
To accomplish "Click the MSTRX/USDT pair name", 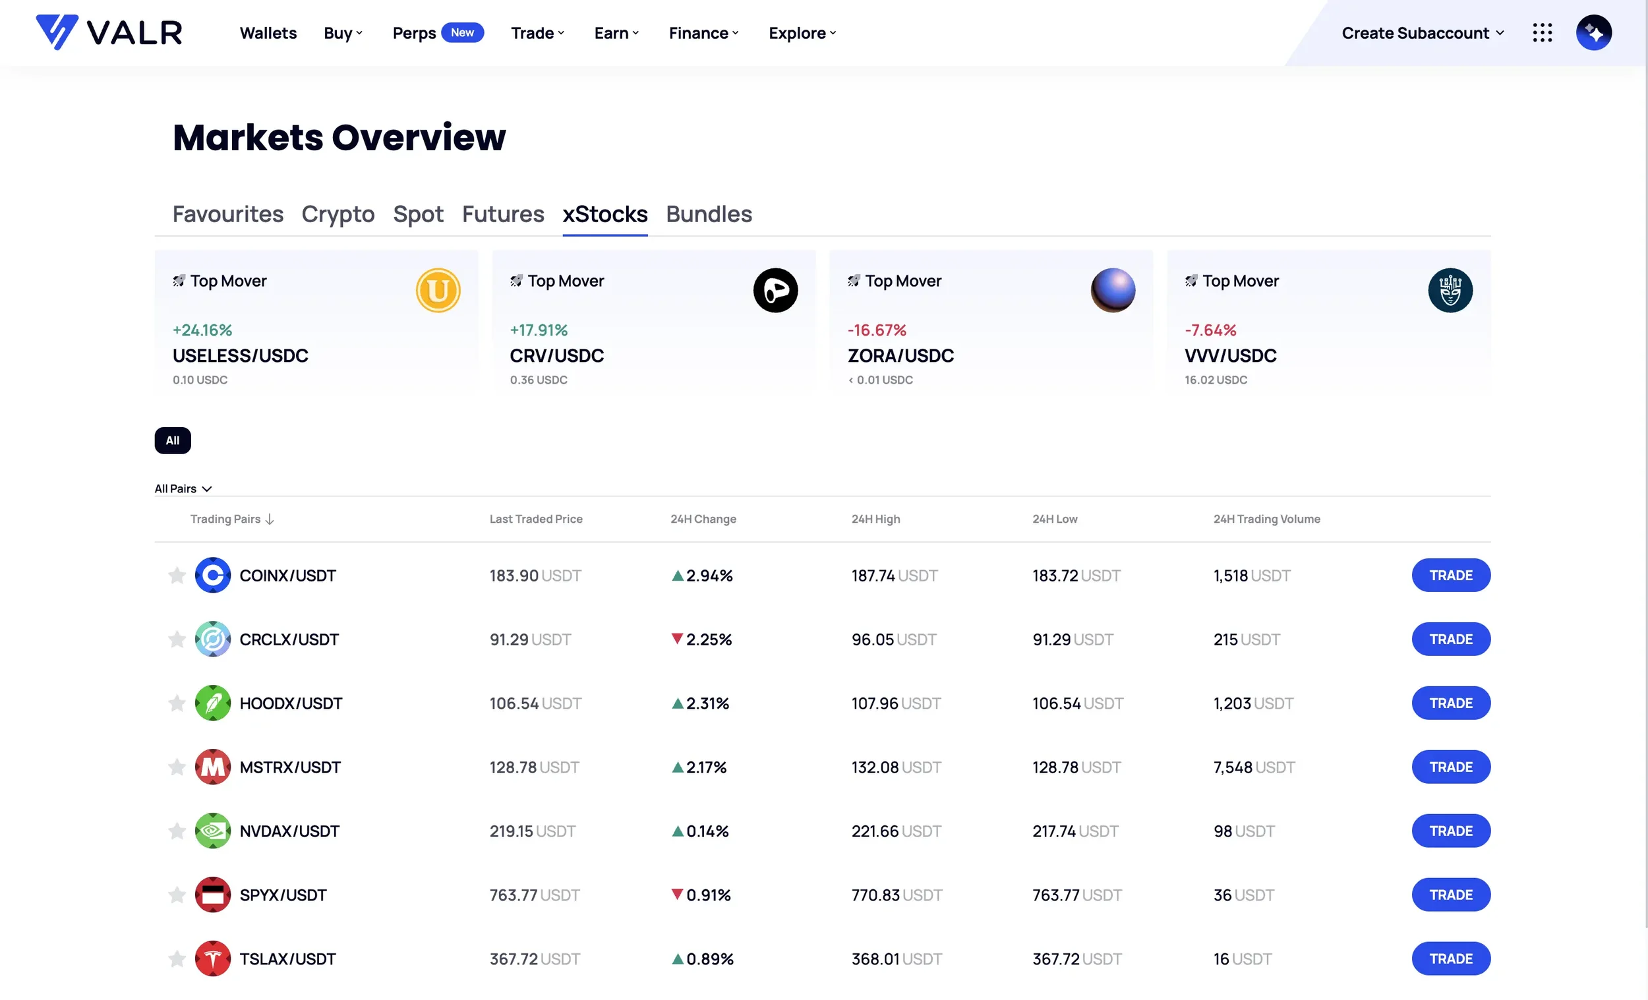I will (290, 767).
